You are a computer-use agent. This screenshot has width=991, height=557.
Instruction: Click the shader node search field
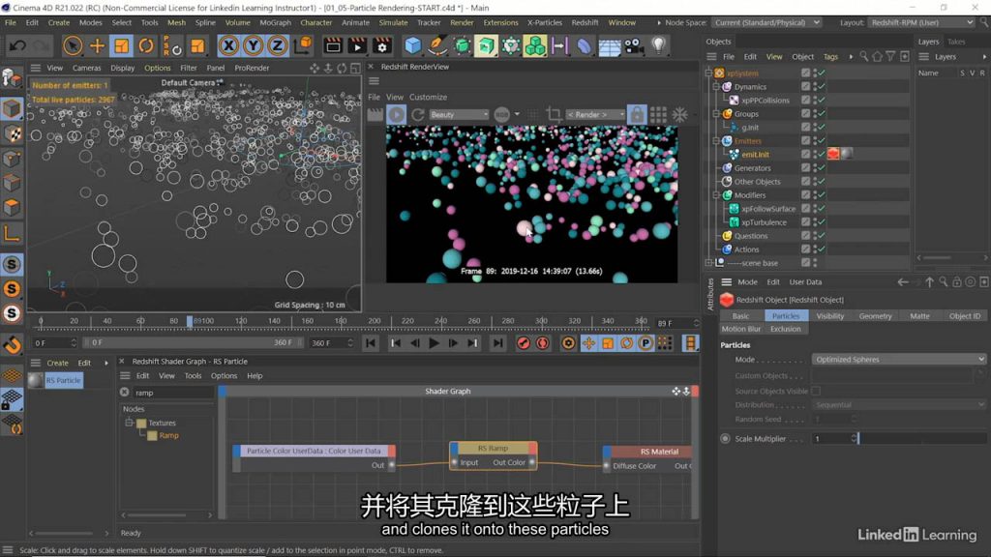pyautogui.click(x=172, y=393)
